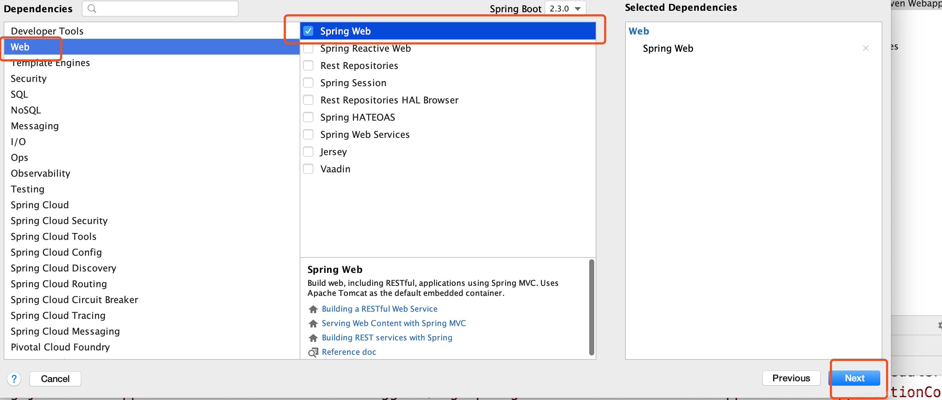Uncheck the Spring Web checkbox

(308, 31)
